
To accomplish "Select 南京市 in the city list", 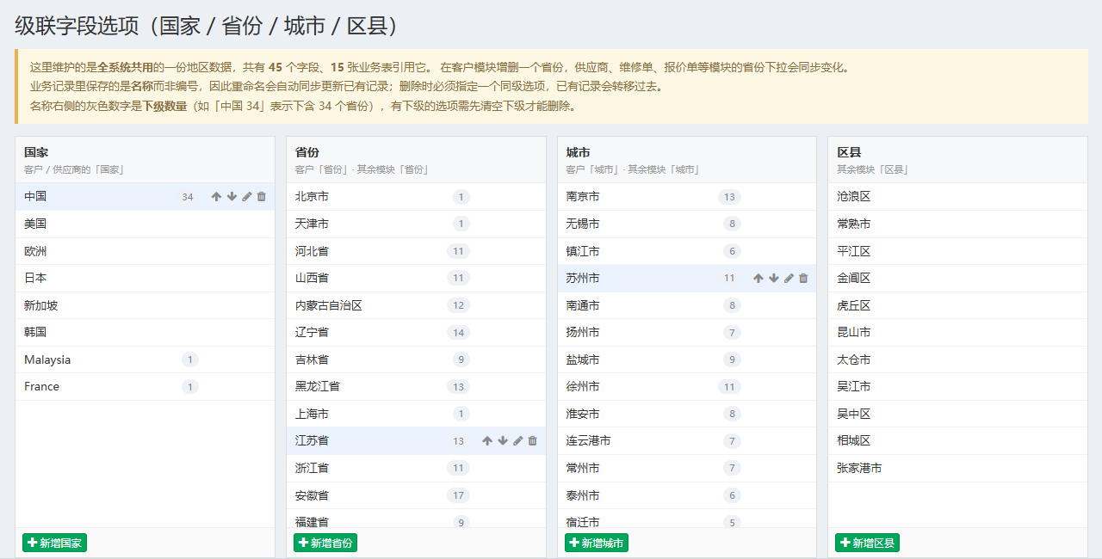I will 687,197.
